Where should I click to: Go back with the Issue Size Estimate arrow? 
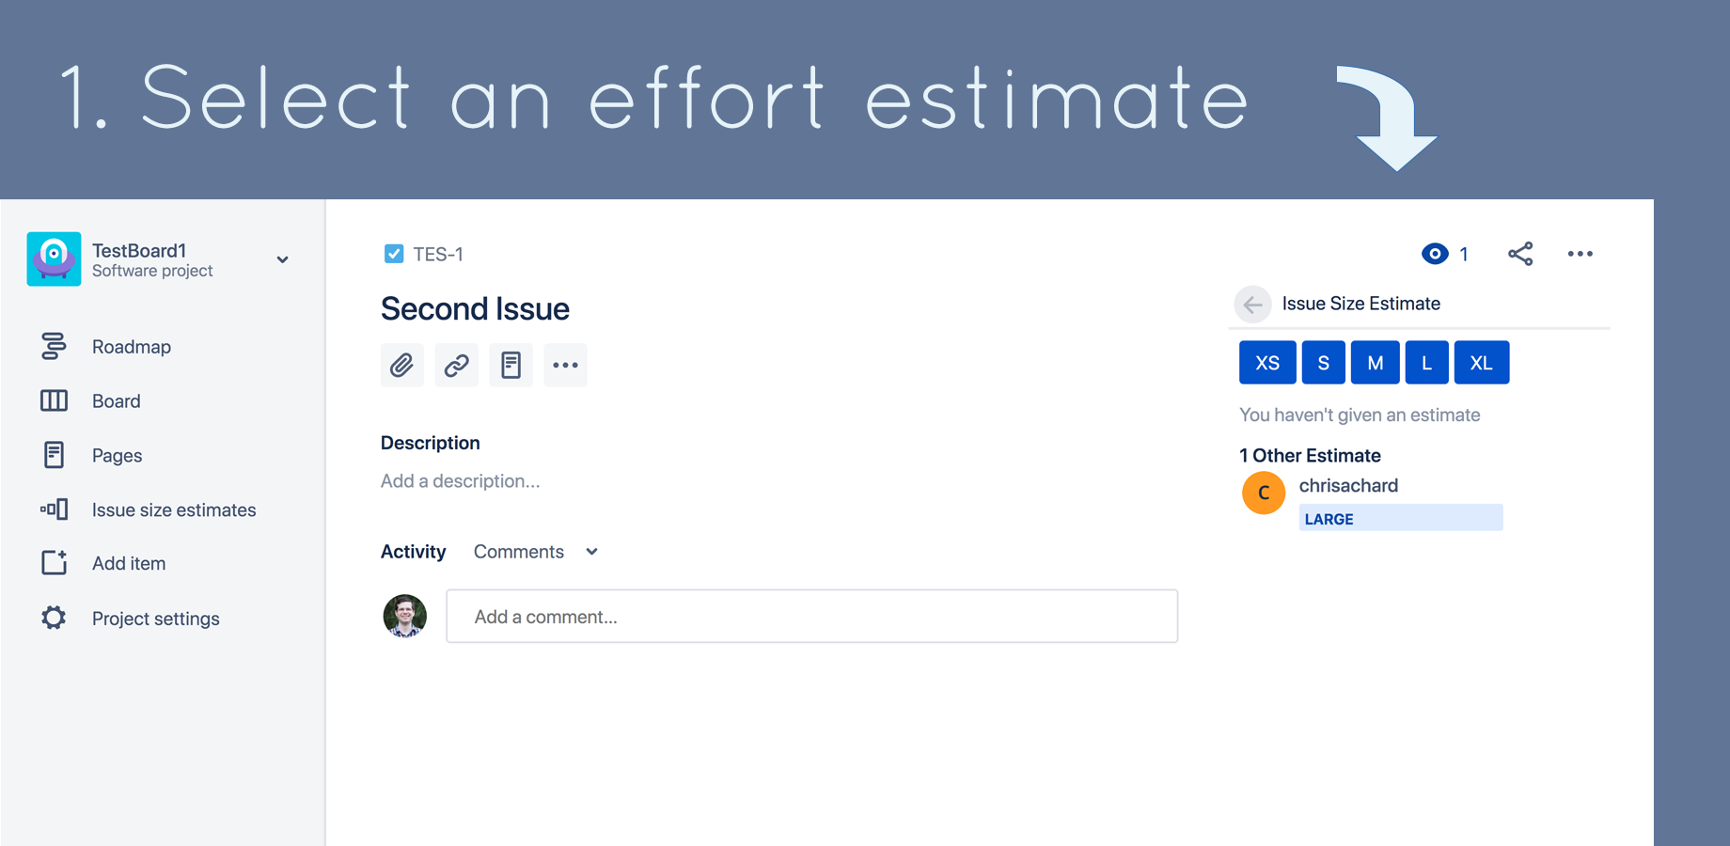click(1252, 305)
